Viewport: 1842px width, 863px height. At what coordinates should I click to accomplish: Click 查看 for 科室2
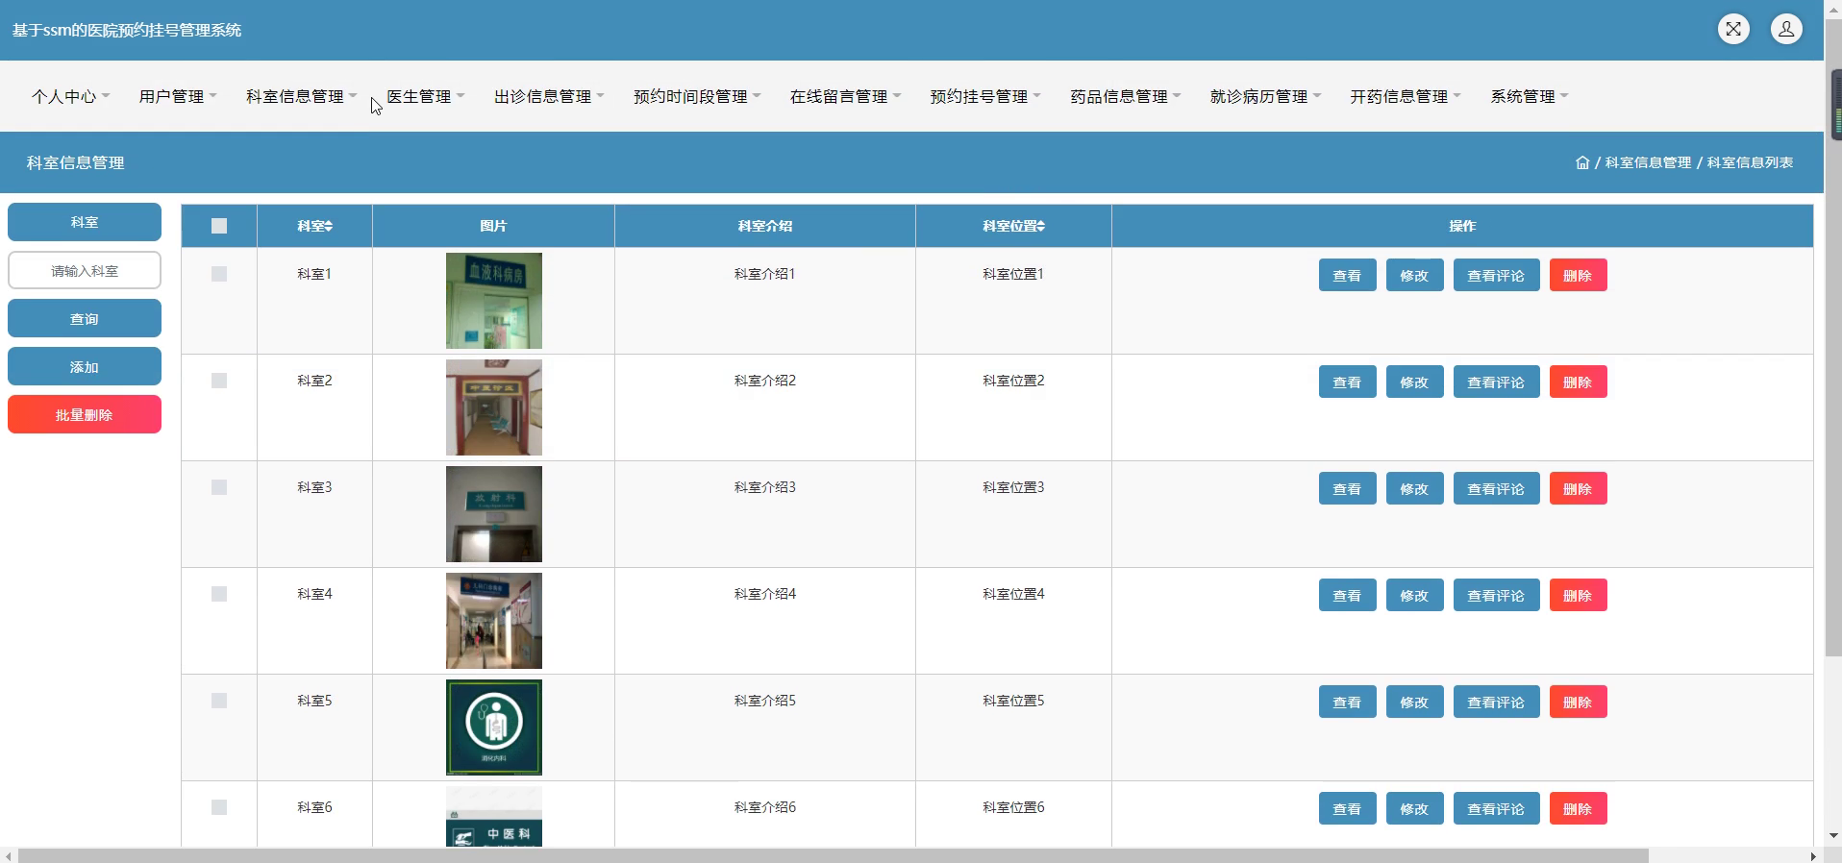tap(1347, 382)
